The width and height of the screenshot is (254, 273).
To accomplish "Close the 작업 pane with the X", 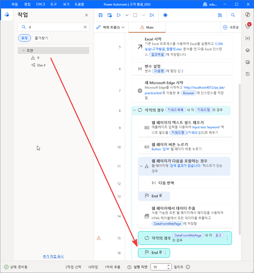I will (87, 15).
